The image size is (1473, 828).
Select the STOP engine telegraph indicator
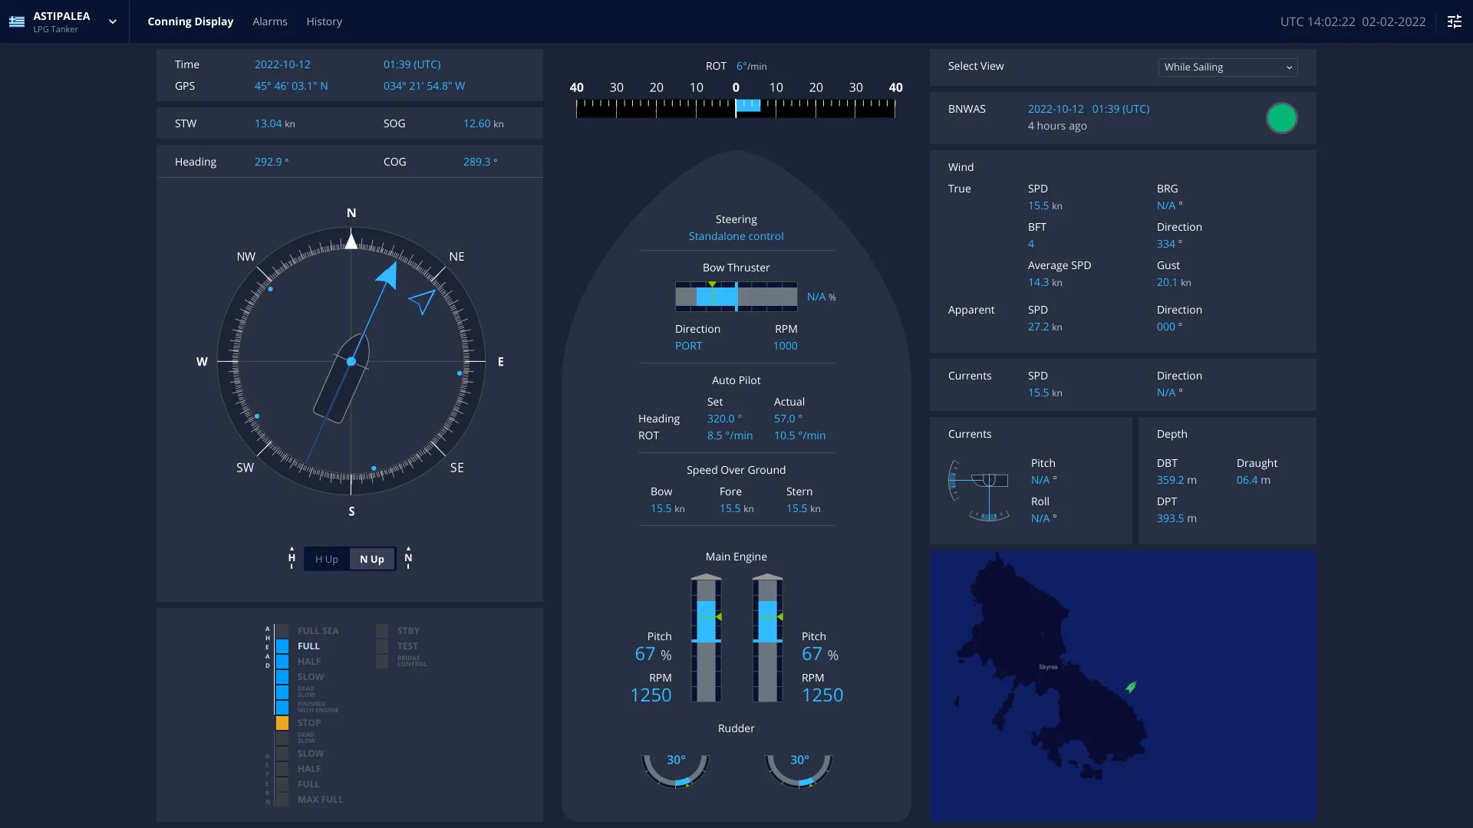click(283, 722)
